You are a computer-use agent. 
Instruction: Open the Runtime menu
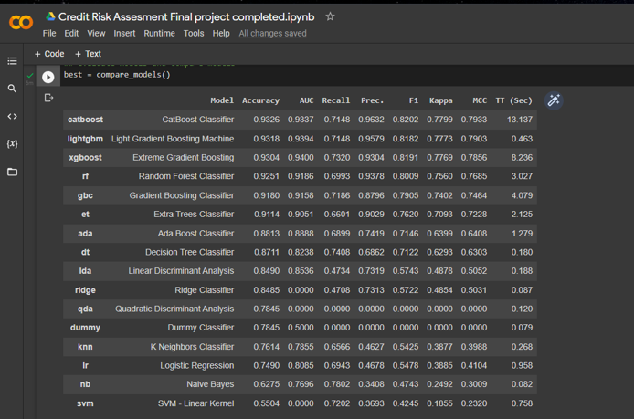click(159, 34)
